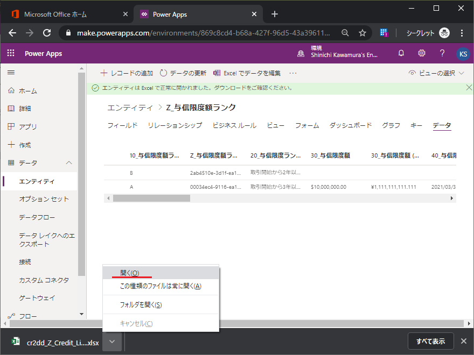Collapse the データ section chevron in sidebar

(x=69, y=162)
